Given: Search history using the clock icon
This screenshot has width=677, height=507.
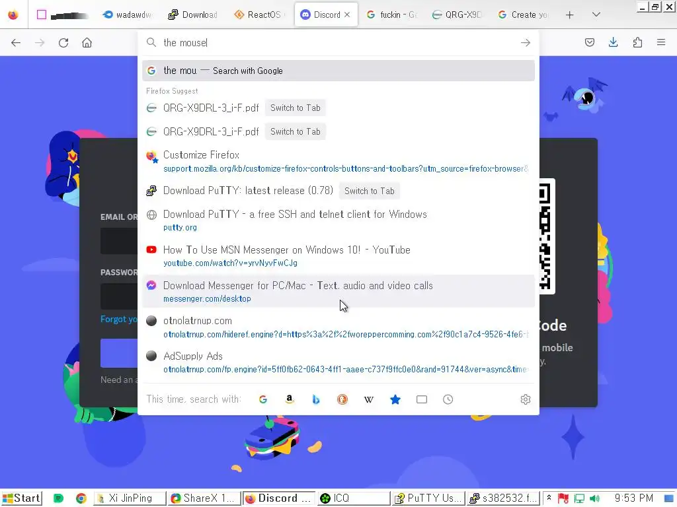Looking at the screenshot, I should (448, 399).
